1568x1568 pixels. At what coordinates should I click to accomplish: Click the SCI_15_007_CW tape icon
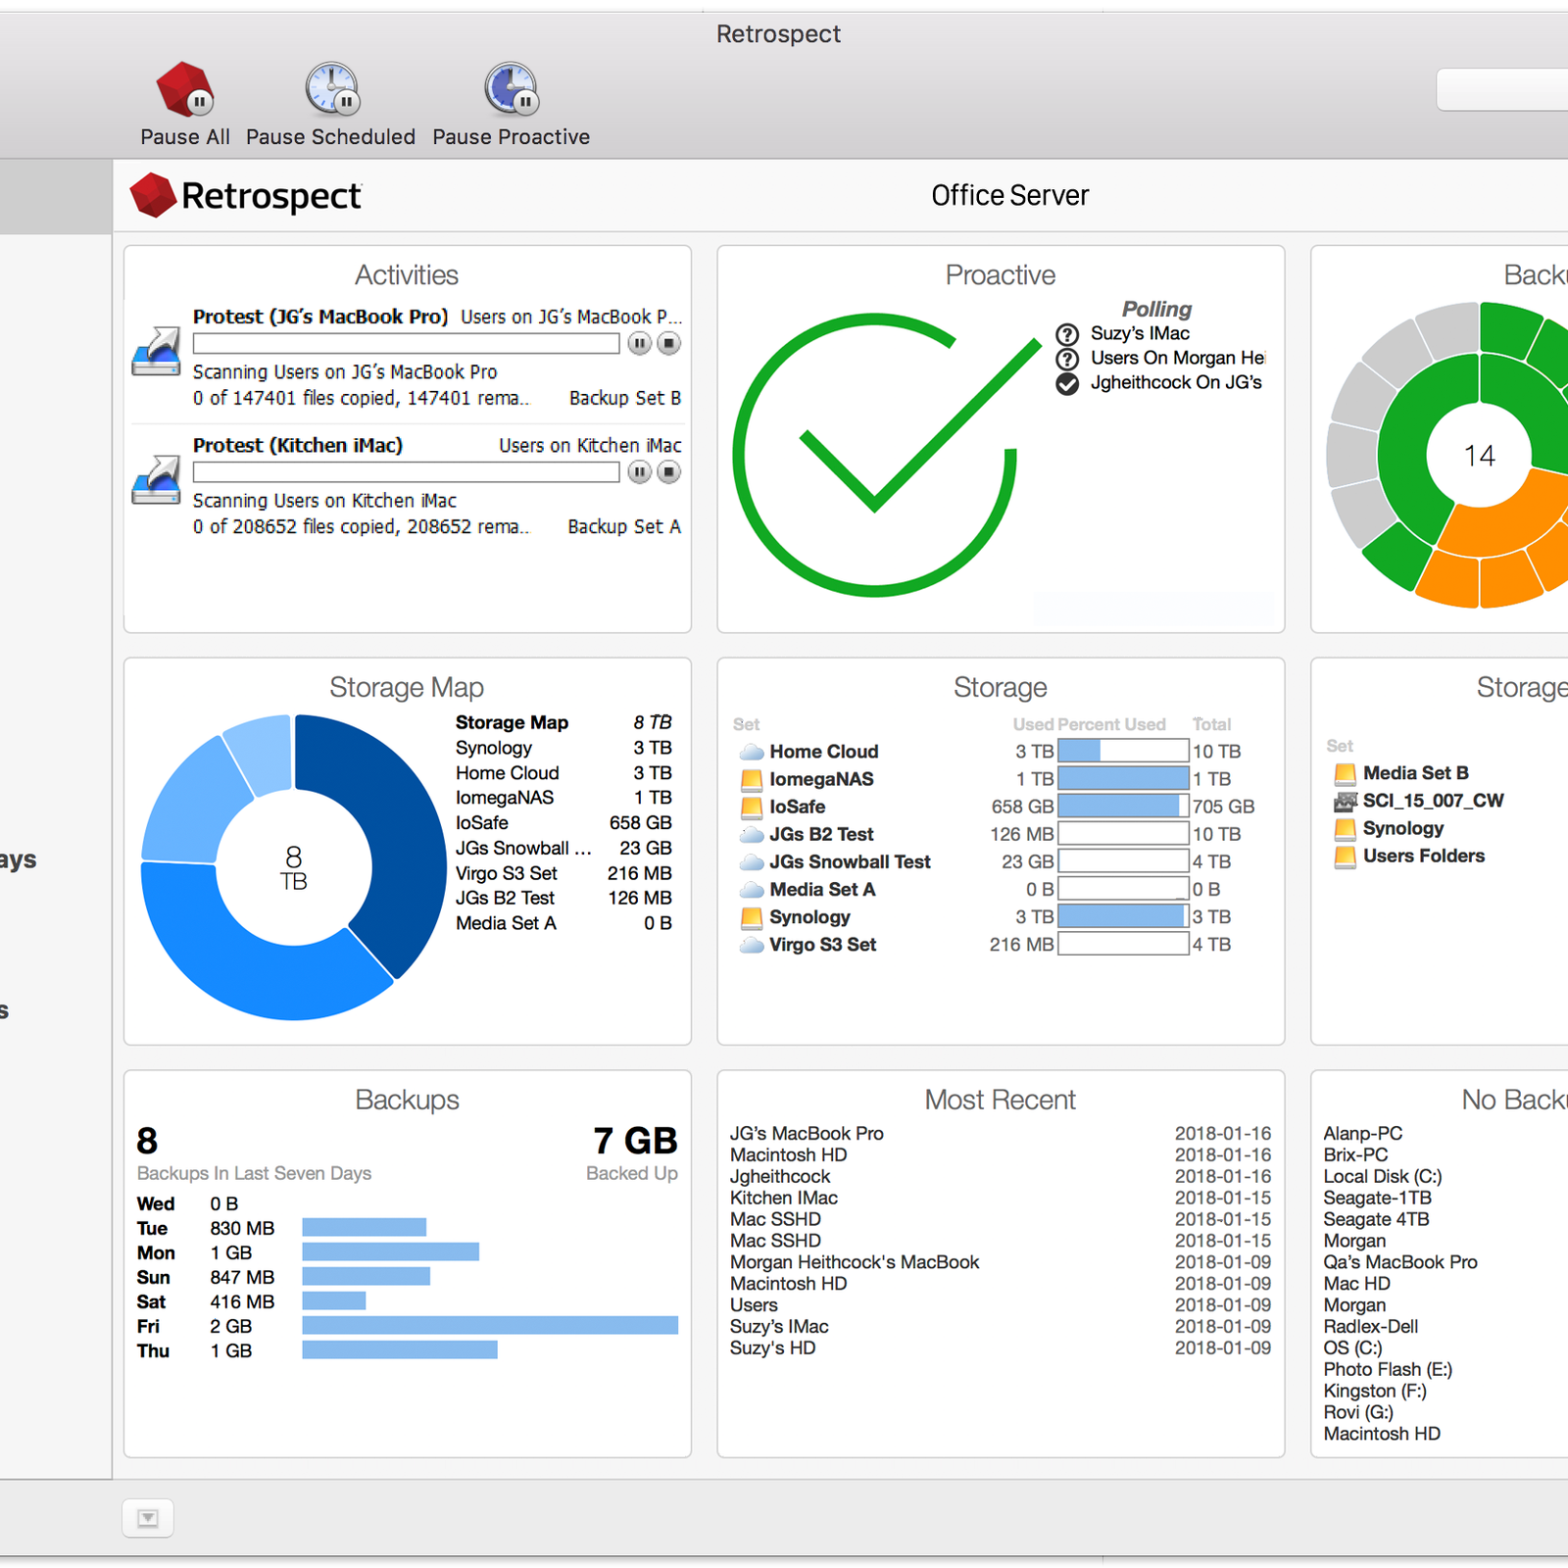click(x=1346, y=801)
